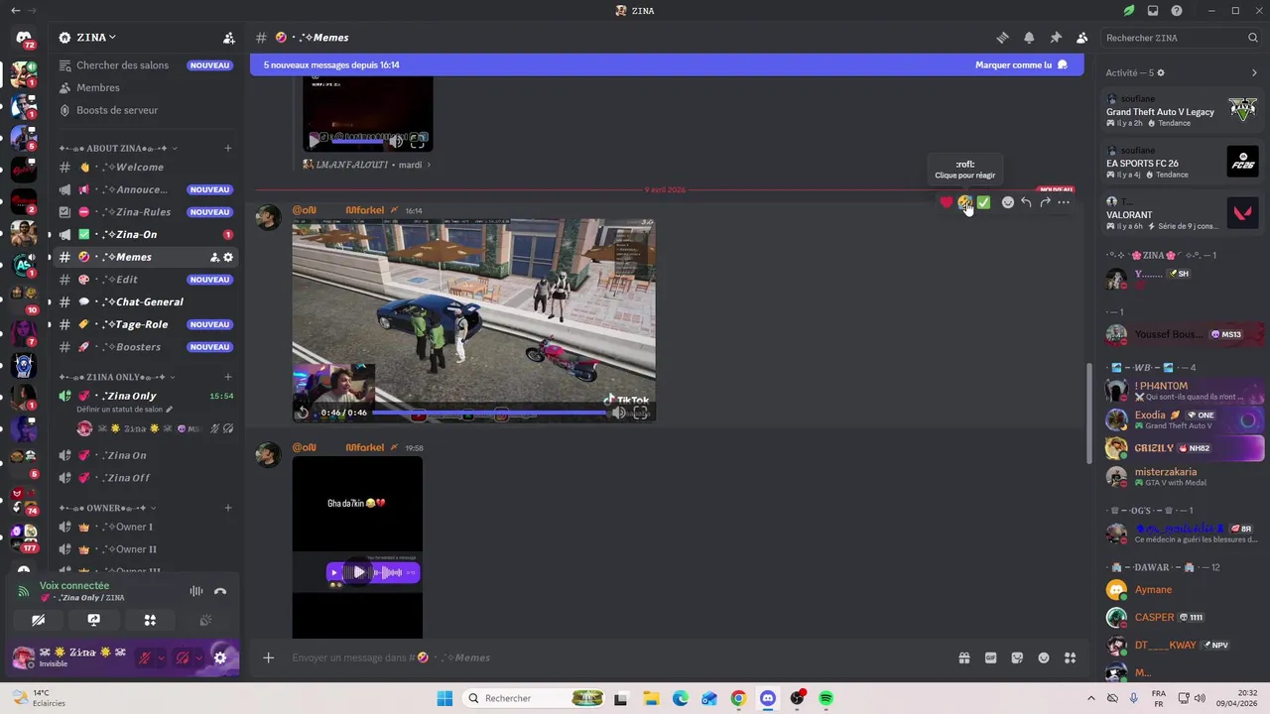Turn on the camera
This screenshot has height=714, width=1270.
[38, 620]
